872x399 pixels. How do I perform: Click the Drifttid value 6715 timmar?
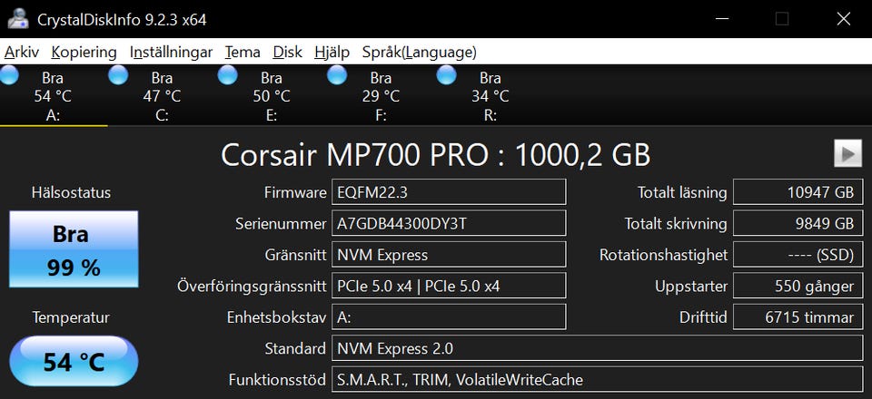(798, 316)
